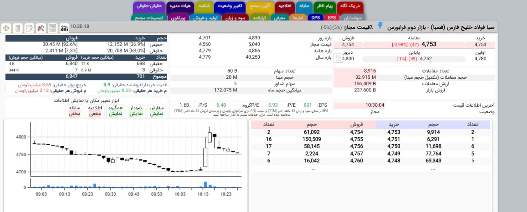Image resolution: width=527 pixels, height=212 pixels.
Task: Switch to the EPS tab
Action: (332, 18)
